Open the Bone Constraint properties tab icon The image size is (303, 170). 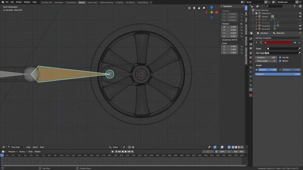point(250,90)
